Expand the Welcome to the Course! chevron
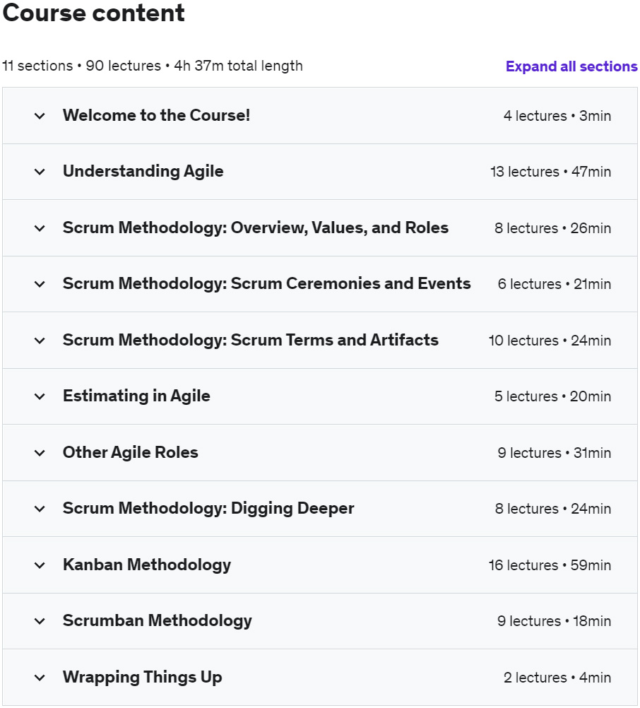This screenshot has width=640, height=708. click(x=40, y=116)
